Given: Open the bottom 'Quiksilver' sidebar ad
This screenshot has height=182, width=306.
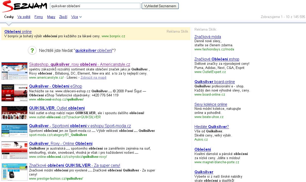Looking at the screenshot, I should [x=204, y=172].
